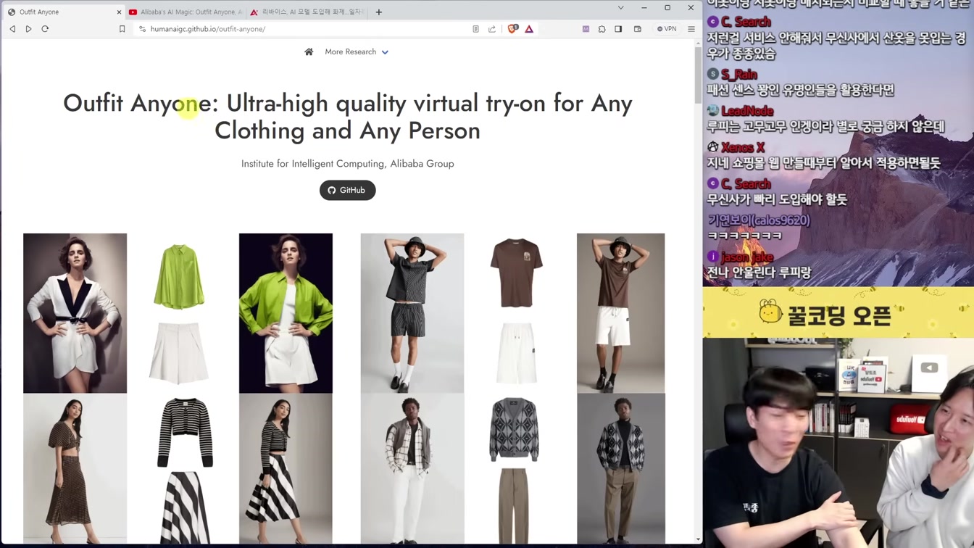Open man wearing argyle cardigan result image
The image size is (974, 548).
[620, 468]
